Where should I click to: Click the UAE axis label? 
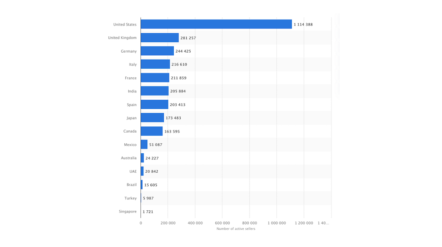133,171
